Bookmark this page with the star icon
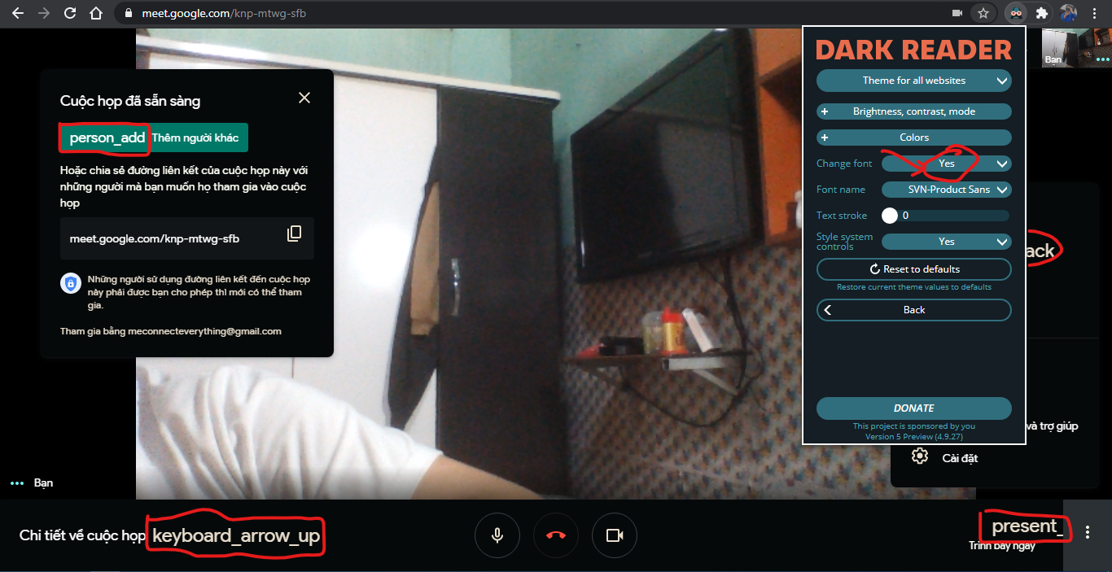The height and width of the screenshot is (572, 1112). coord(983,13)
